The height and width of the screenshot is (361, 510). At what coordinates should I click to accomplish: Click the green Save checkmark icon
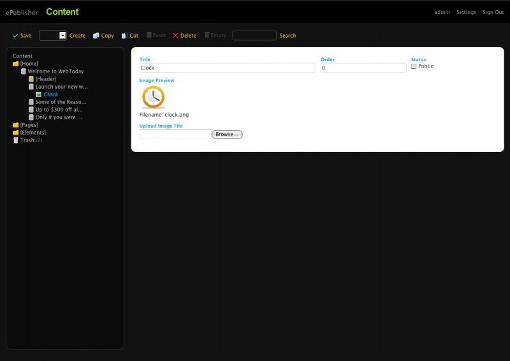(15, 36)
